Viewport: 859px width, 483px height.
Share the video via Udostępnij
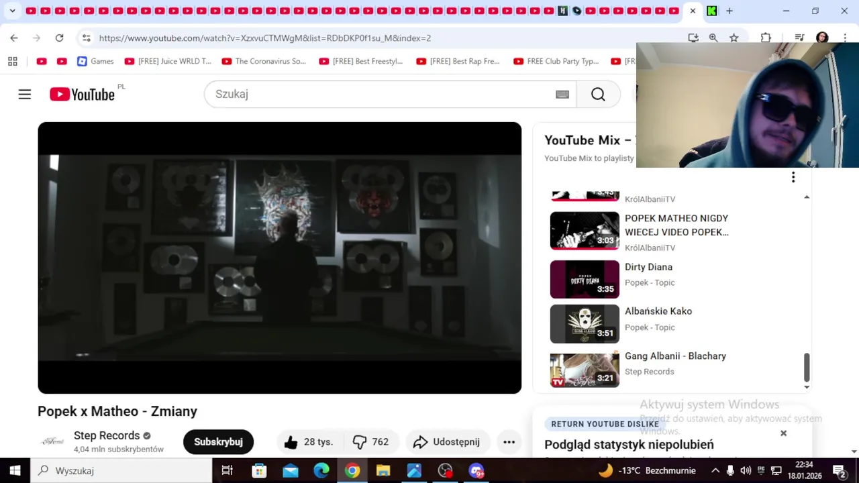[447, 442]
